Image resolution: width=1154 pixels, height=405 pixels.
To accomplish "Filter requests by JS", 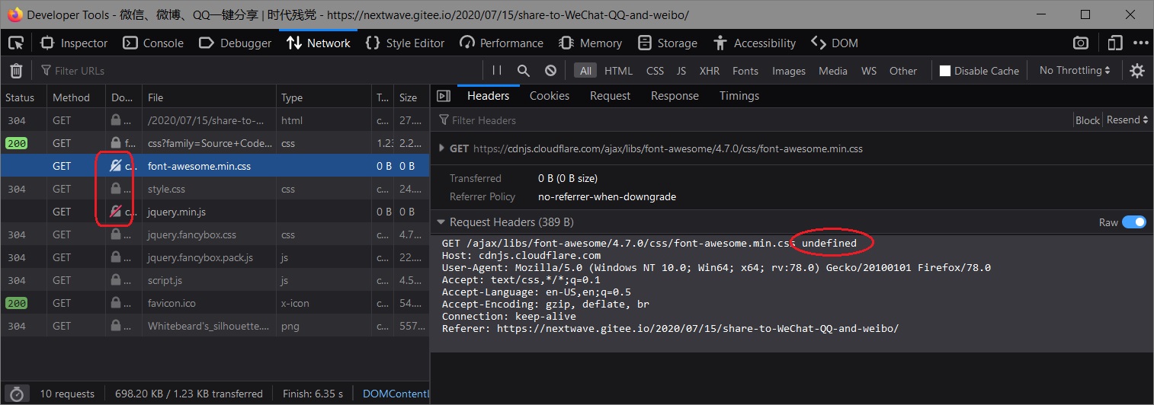I will 681,71.
